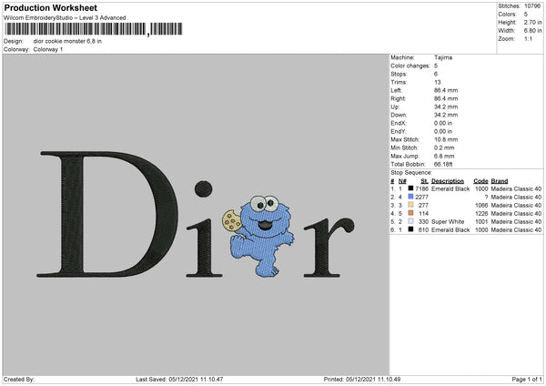The image size is (546, 386).
Task: Click the Super White color swatch
Action: [411, 221]
